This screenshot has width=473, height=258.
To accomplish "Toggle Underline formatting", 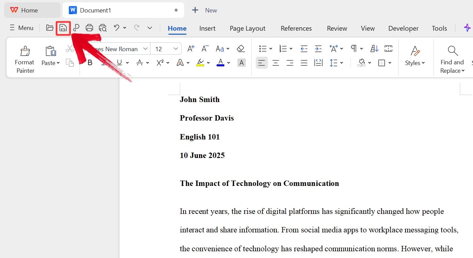I will (x=119, y=63).
